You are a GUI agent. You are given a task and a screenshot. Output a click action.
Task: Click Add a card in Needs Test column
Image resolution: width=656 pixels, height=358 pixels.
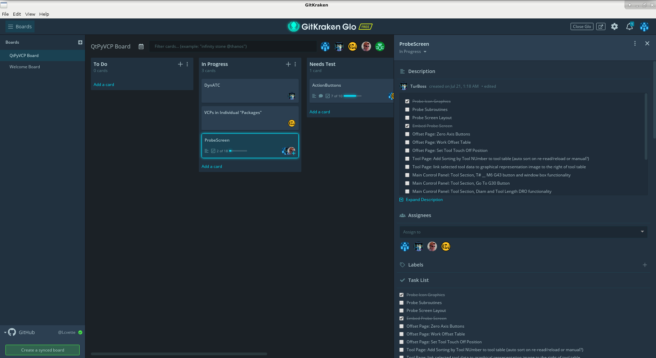click(320, 112)
